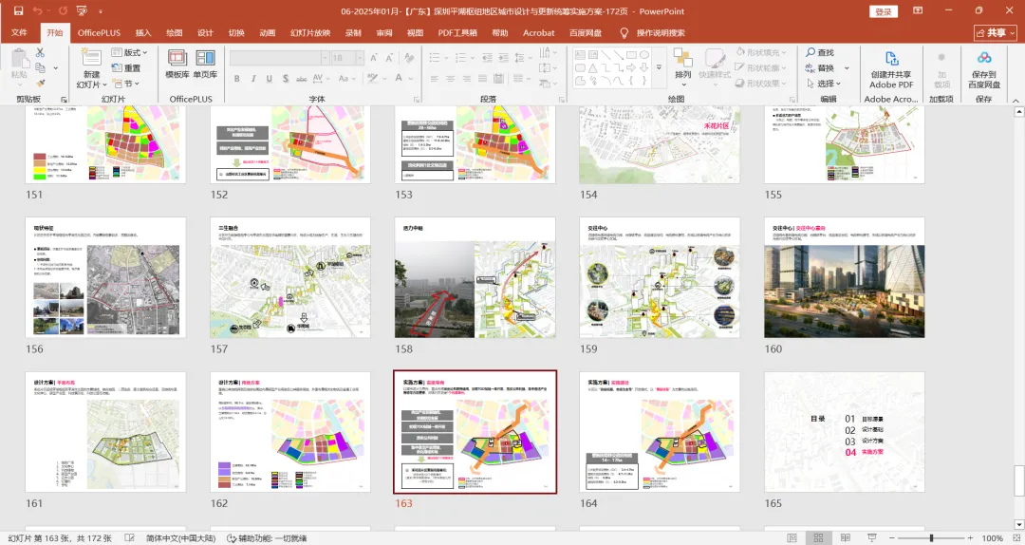
Task: Toggle left text alignment button
Action: click(x=435, y=79)
